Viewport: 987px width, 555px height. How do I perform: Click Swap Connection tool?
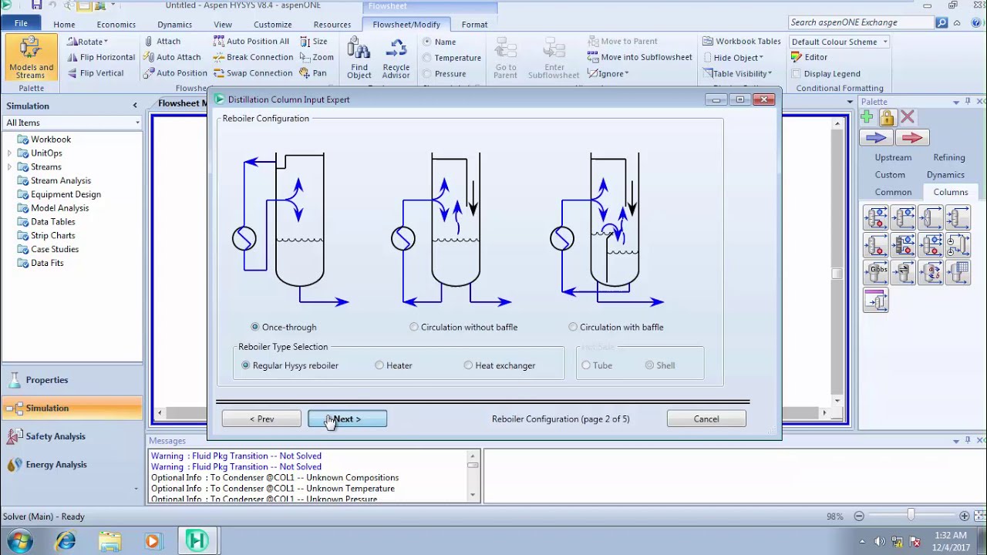252,73
